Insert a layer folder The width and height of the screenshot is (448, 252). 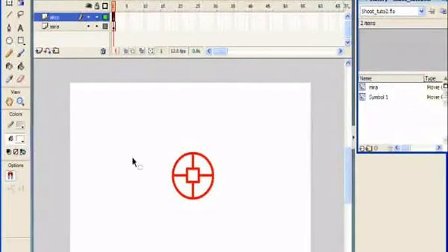(56, 51)
